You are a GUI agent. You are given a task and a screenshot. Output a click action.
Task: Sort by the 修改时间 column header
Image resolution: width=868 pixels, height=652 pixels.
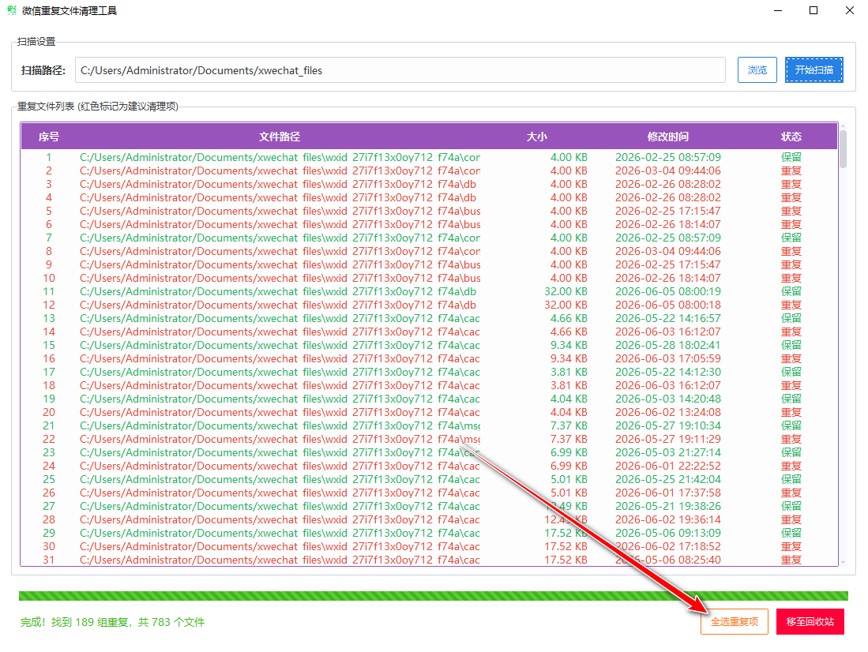pyautogui.click(x=667, y=137)
